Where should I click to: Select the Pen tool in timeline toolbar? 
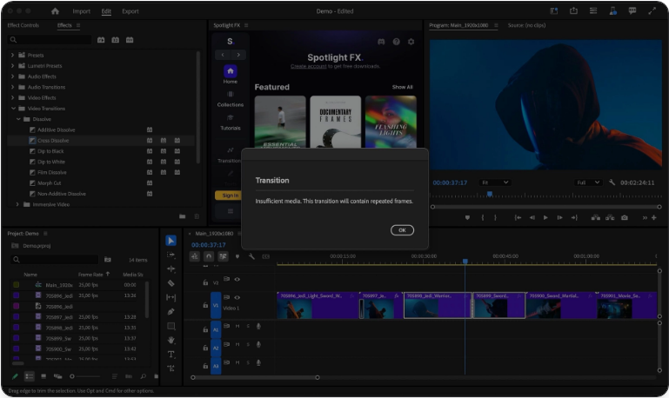point(171,311)
